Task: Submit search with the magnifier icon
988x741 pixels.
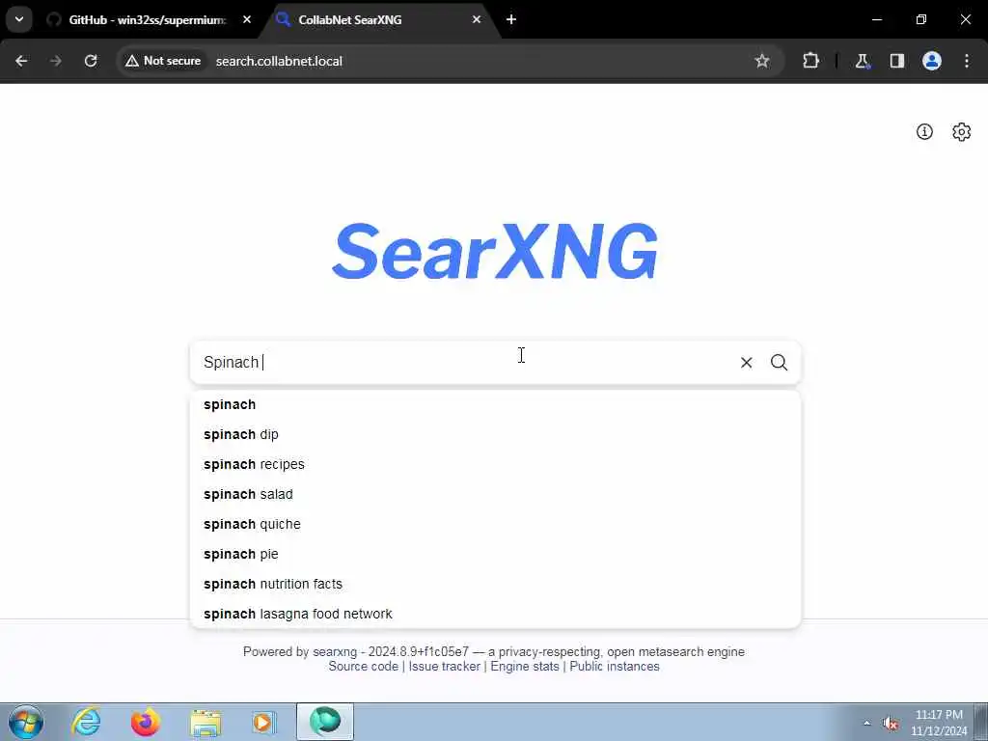Action: point(779,363)
